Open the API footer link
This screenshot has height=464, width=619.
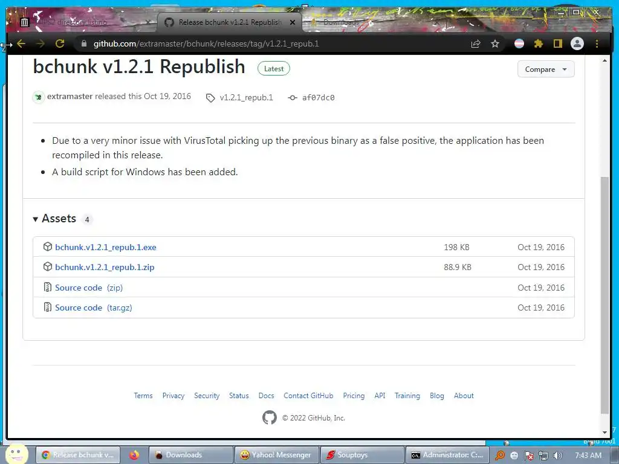click(x=380, y=395)
